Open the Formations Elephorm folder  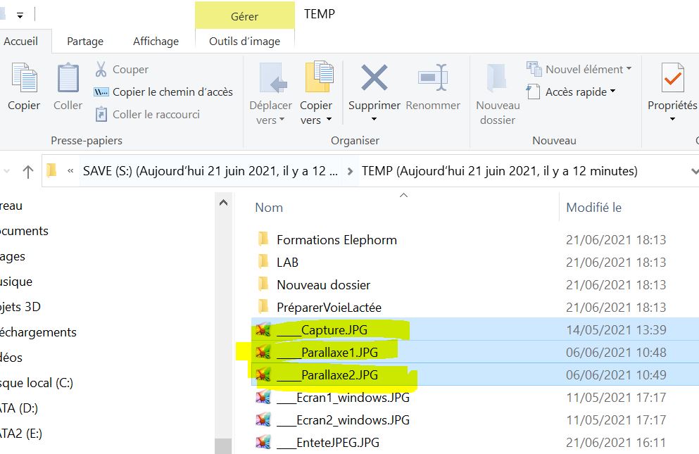tap(336, 240)
